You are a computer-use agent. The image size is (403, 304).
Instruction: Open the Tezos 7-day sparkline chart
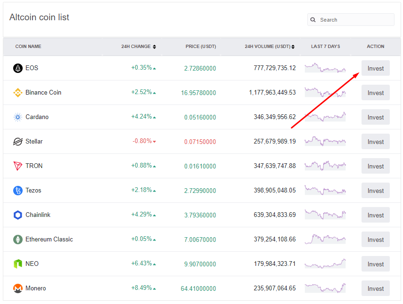pos(325,190)
